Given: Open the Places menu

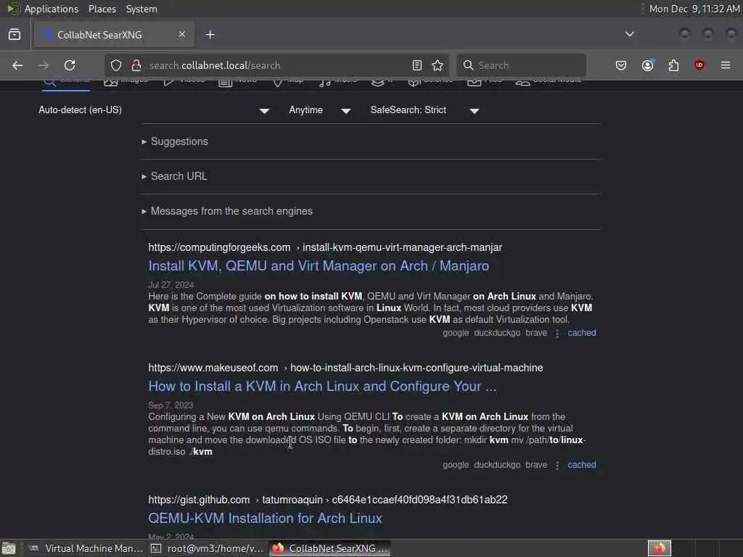Looking at the screenshot, I should (x=102, y=9).
